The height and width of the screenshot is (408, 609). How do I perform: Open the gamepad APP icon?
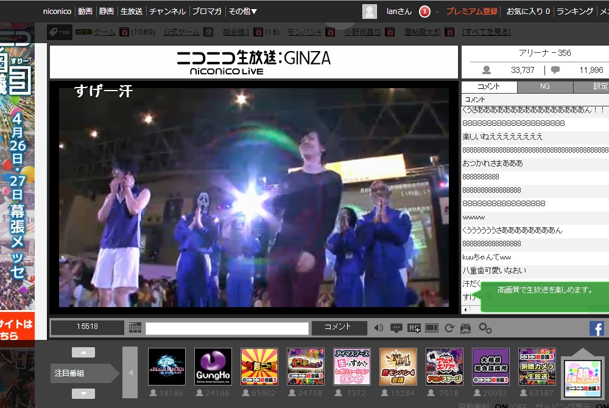point(465,328)
